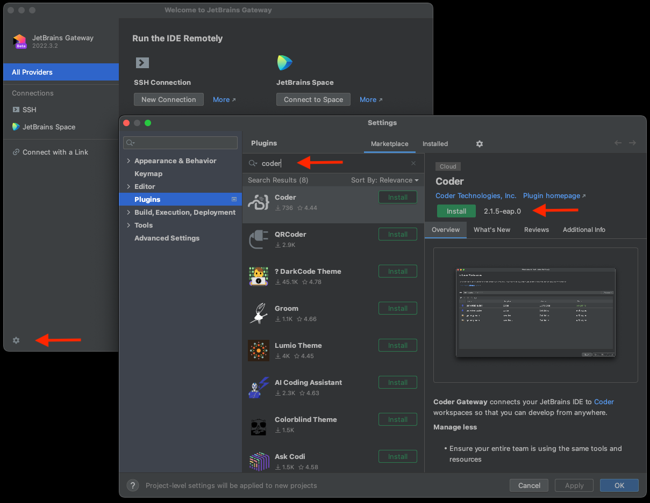The height and width of the screenshot is (503, 650).
Task: Expand Build, Execution, Deployment node
Action: [128, 212]
